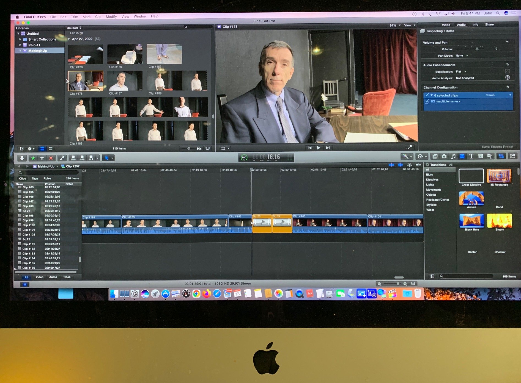
Task: Open the Keyword Editor key icon
Action: (62, 158)
